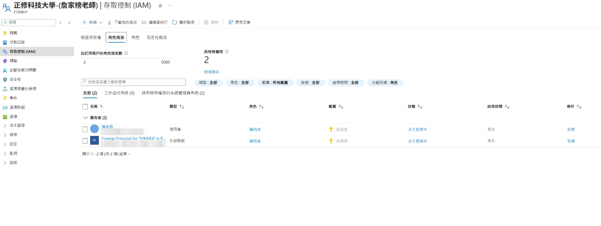601x226 pixels.
Task: Open 分組依據 : 角色 filter
Action: [x=385, y=83]
